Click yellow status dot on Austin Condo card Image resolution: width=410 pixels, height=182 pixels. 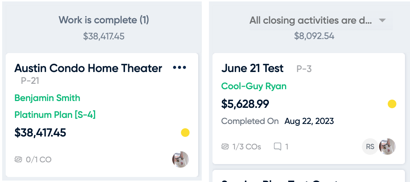click(x=185, y=133)
